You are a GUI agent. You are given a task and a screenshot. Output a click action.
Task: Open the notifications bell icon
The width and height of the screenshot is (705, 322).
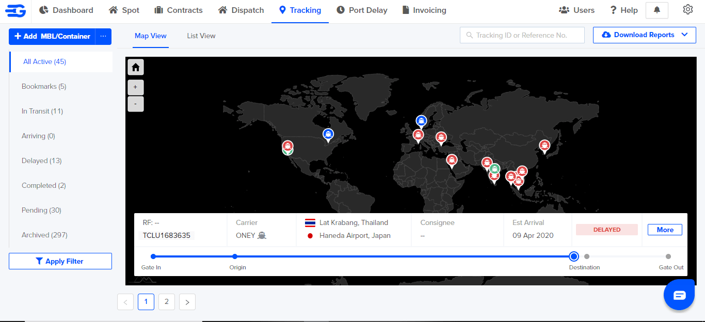(x=656, y=10)
